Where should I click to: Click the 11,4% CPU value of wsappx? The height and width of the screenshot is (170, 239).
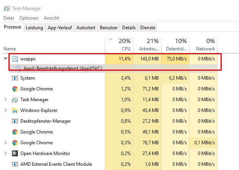point(124,59)
